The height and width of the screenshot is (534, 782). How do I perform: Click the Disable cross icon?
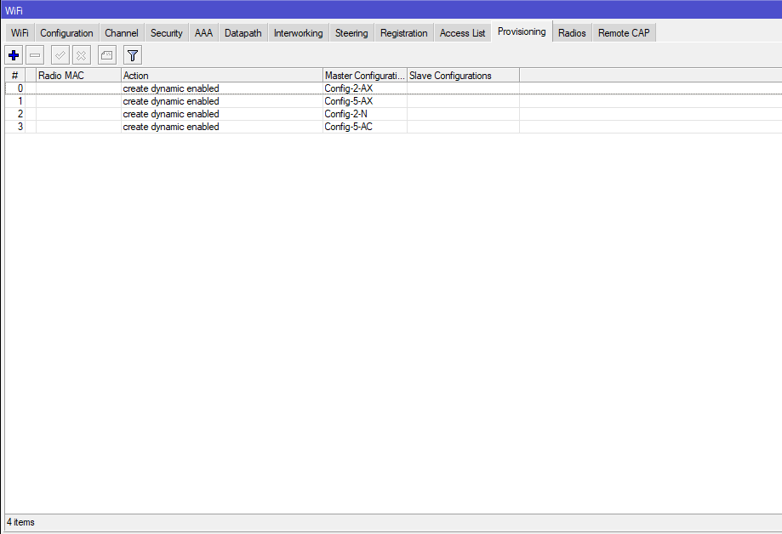pos(81,55)
